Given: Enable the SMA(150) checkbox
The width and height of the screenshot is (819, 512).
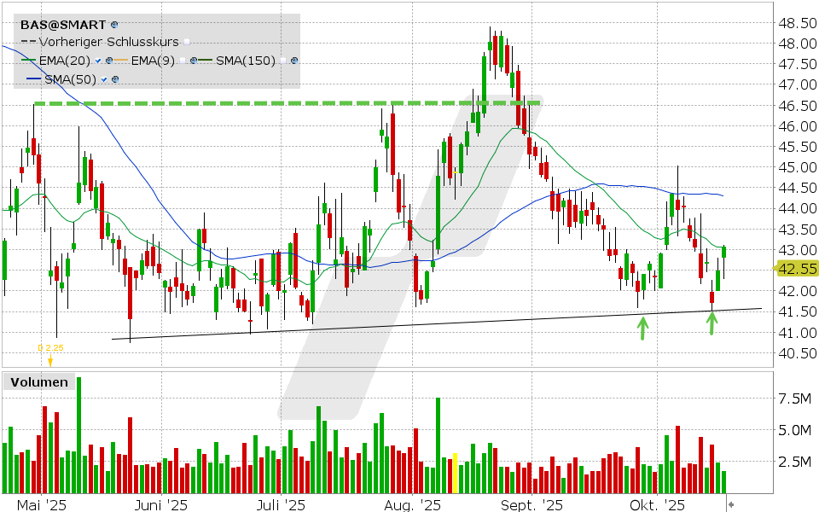Looking at the screenshot, I should [282, 61].
